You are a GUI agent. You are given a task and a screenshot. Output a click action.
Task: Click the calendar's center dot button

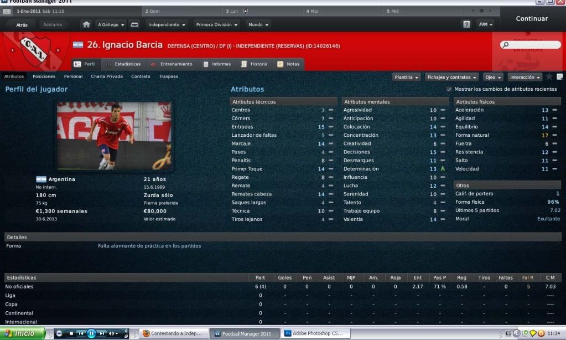pos(481,11)
